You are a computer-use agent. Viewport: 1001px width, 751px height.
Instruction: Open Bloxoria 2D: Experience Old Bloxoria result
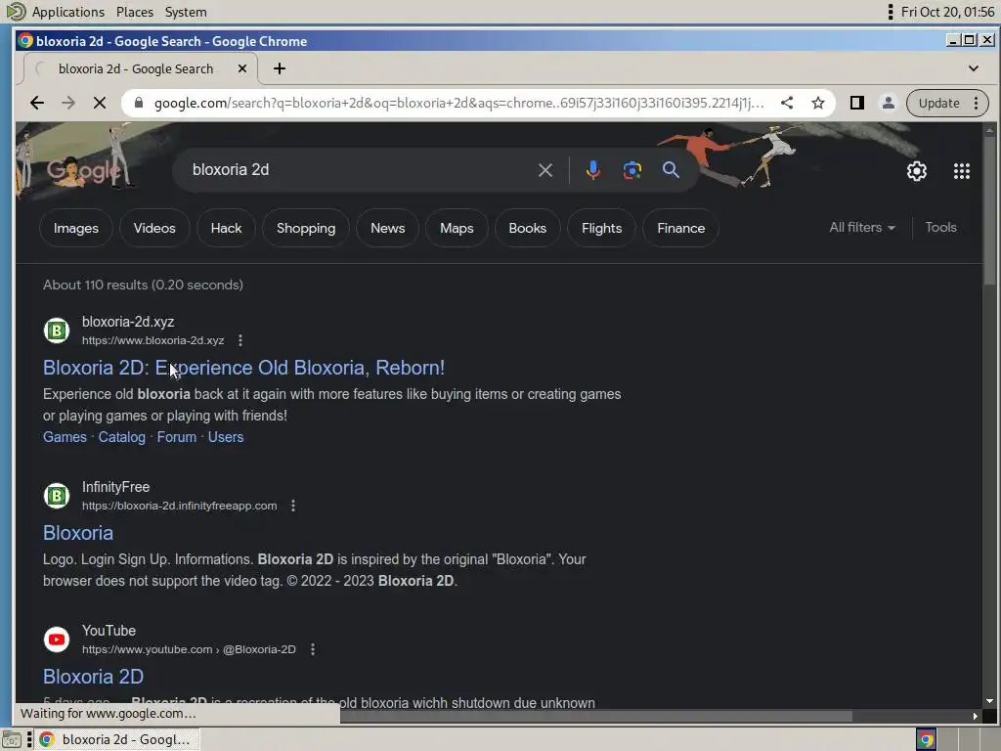[243, 368]
